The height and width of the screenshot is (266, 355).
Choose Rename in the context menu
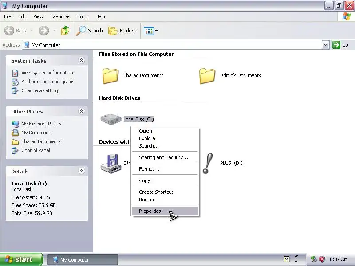click(165, 200)
